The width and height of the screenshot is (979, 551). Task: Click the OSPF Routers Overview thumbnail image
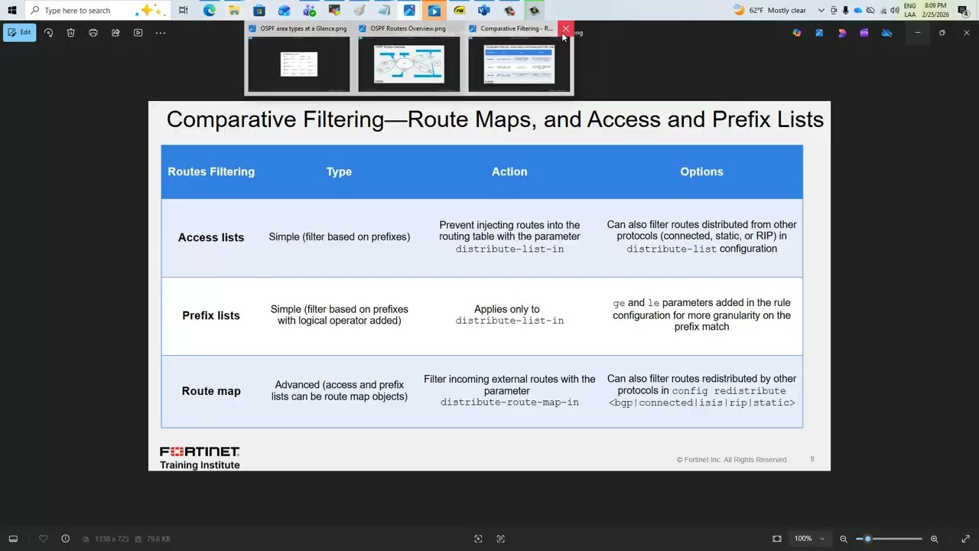coord(408,64)
